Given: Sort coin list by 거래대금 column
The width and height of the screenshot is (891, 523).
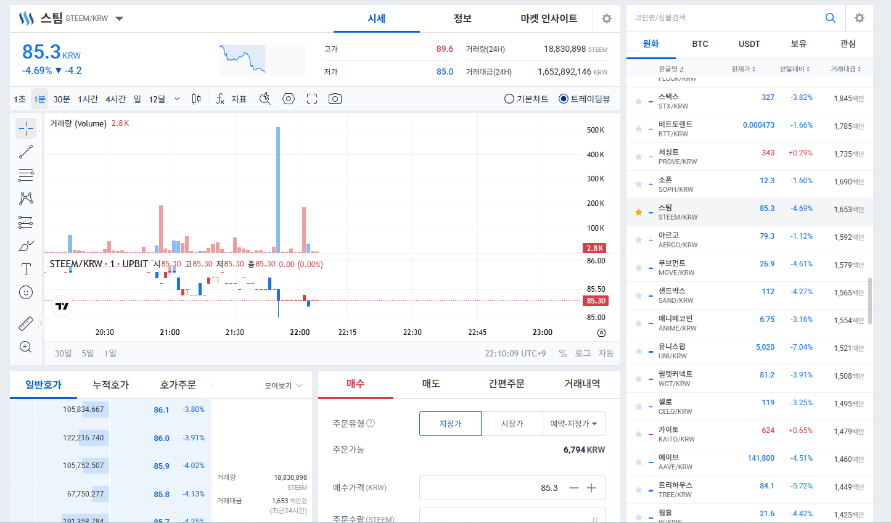Looking at the screenshot, I should (x=846, y=69).
